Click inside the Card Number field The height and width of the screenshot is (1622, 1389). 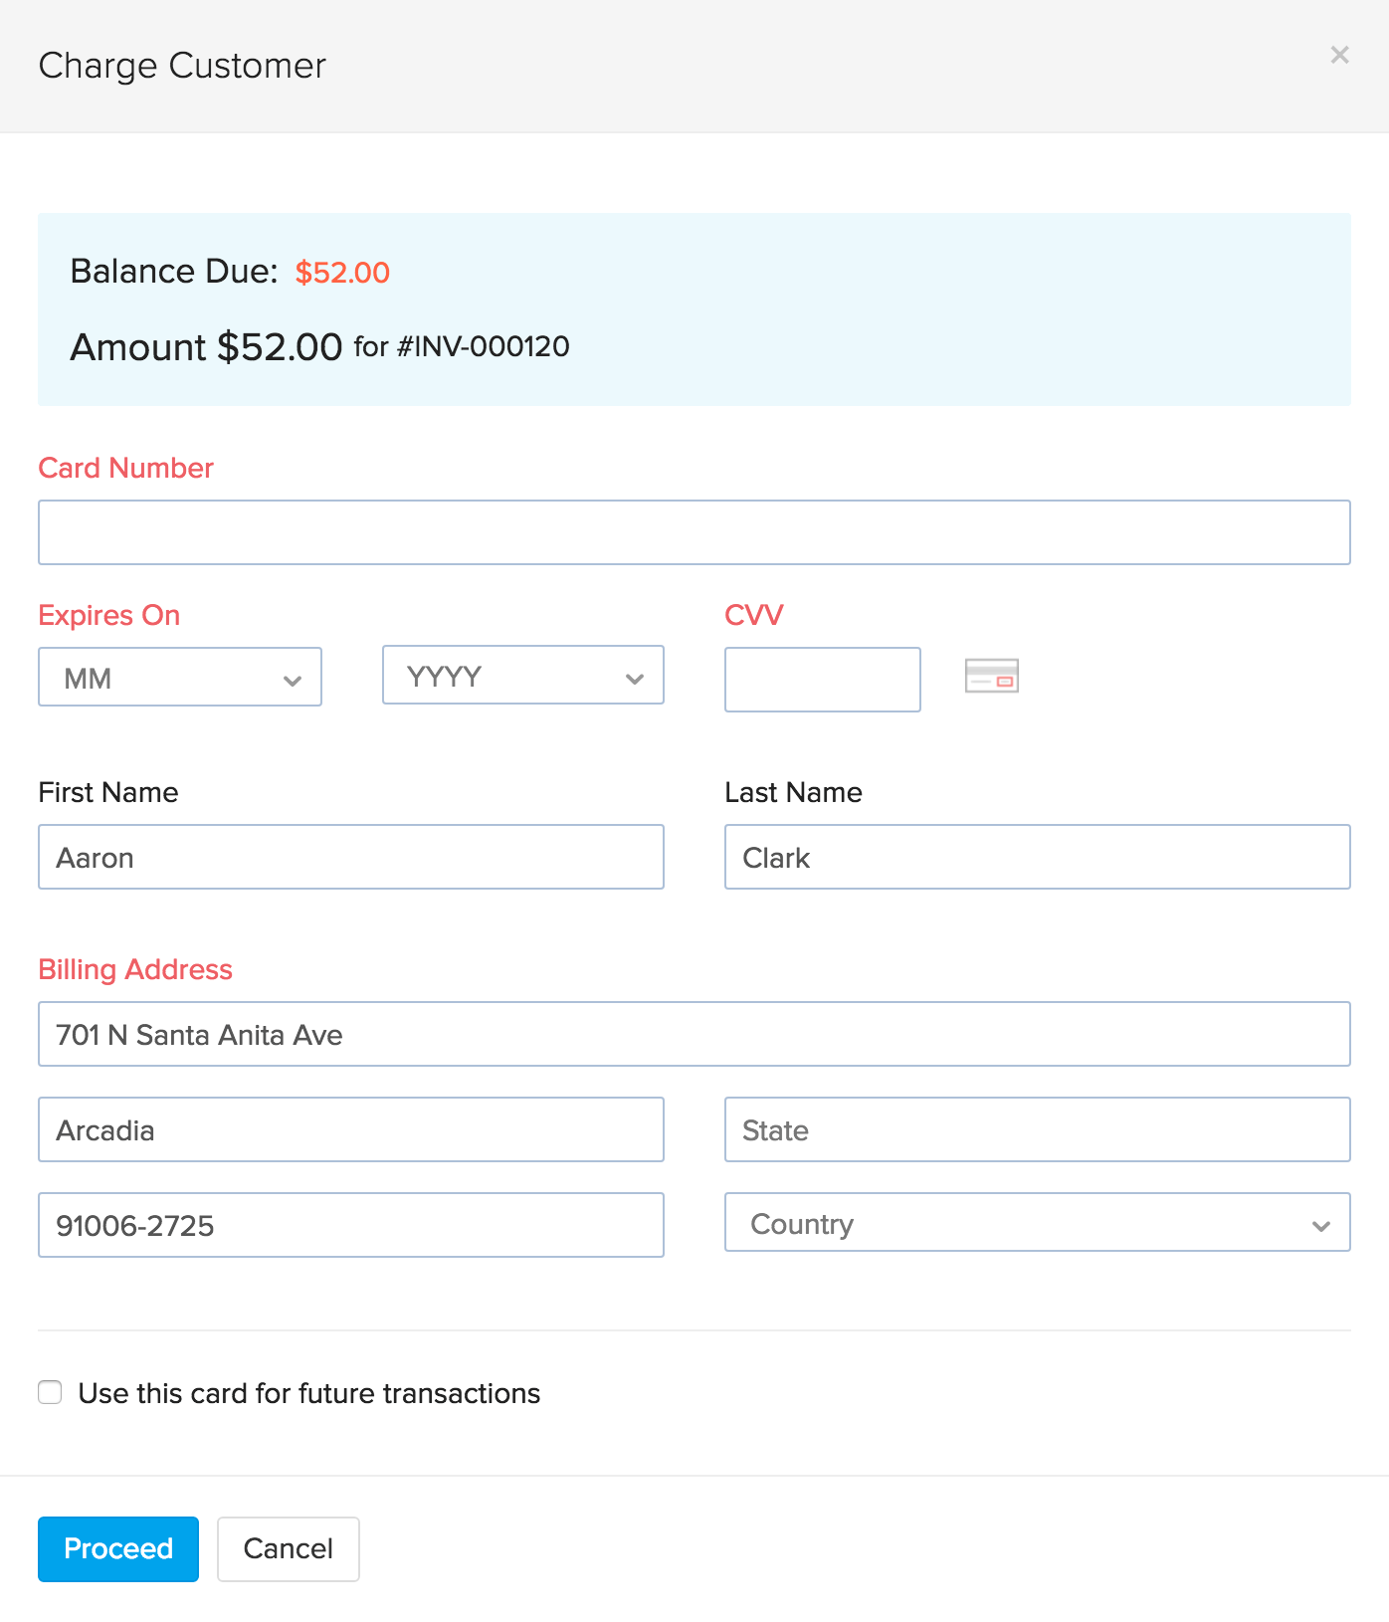694,531
